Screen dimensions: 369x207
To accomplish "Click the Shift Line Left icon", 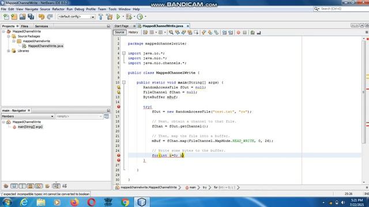I will pos(224,32).
